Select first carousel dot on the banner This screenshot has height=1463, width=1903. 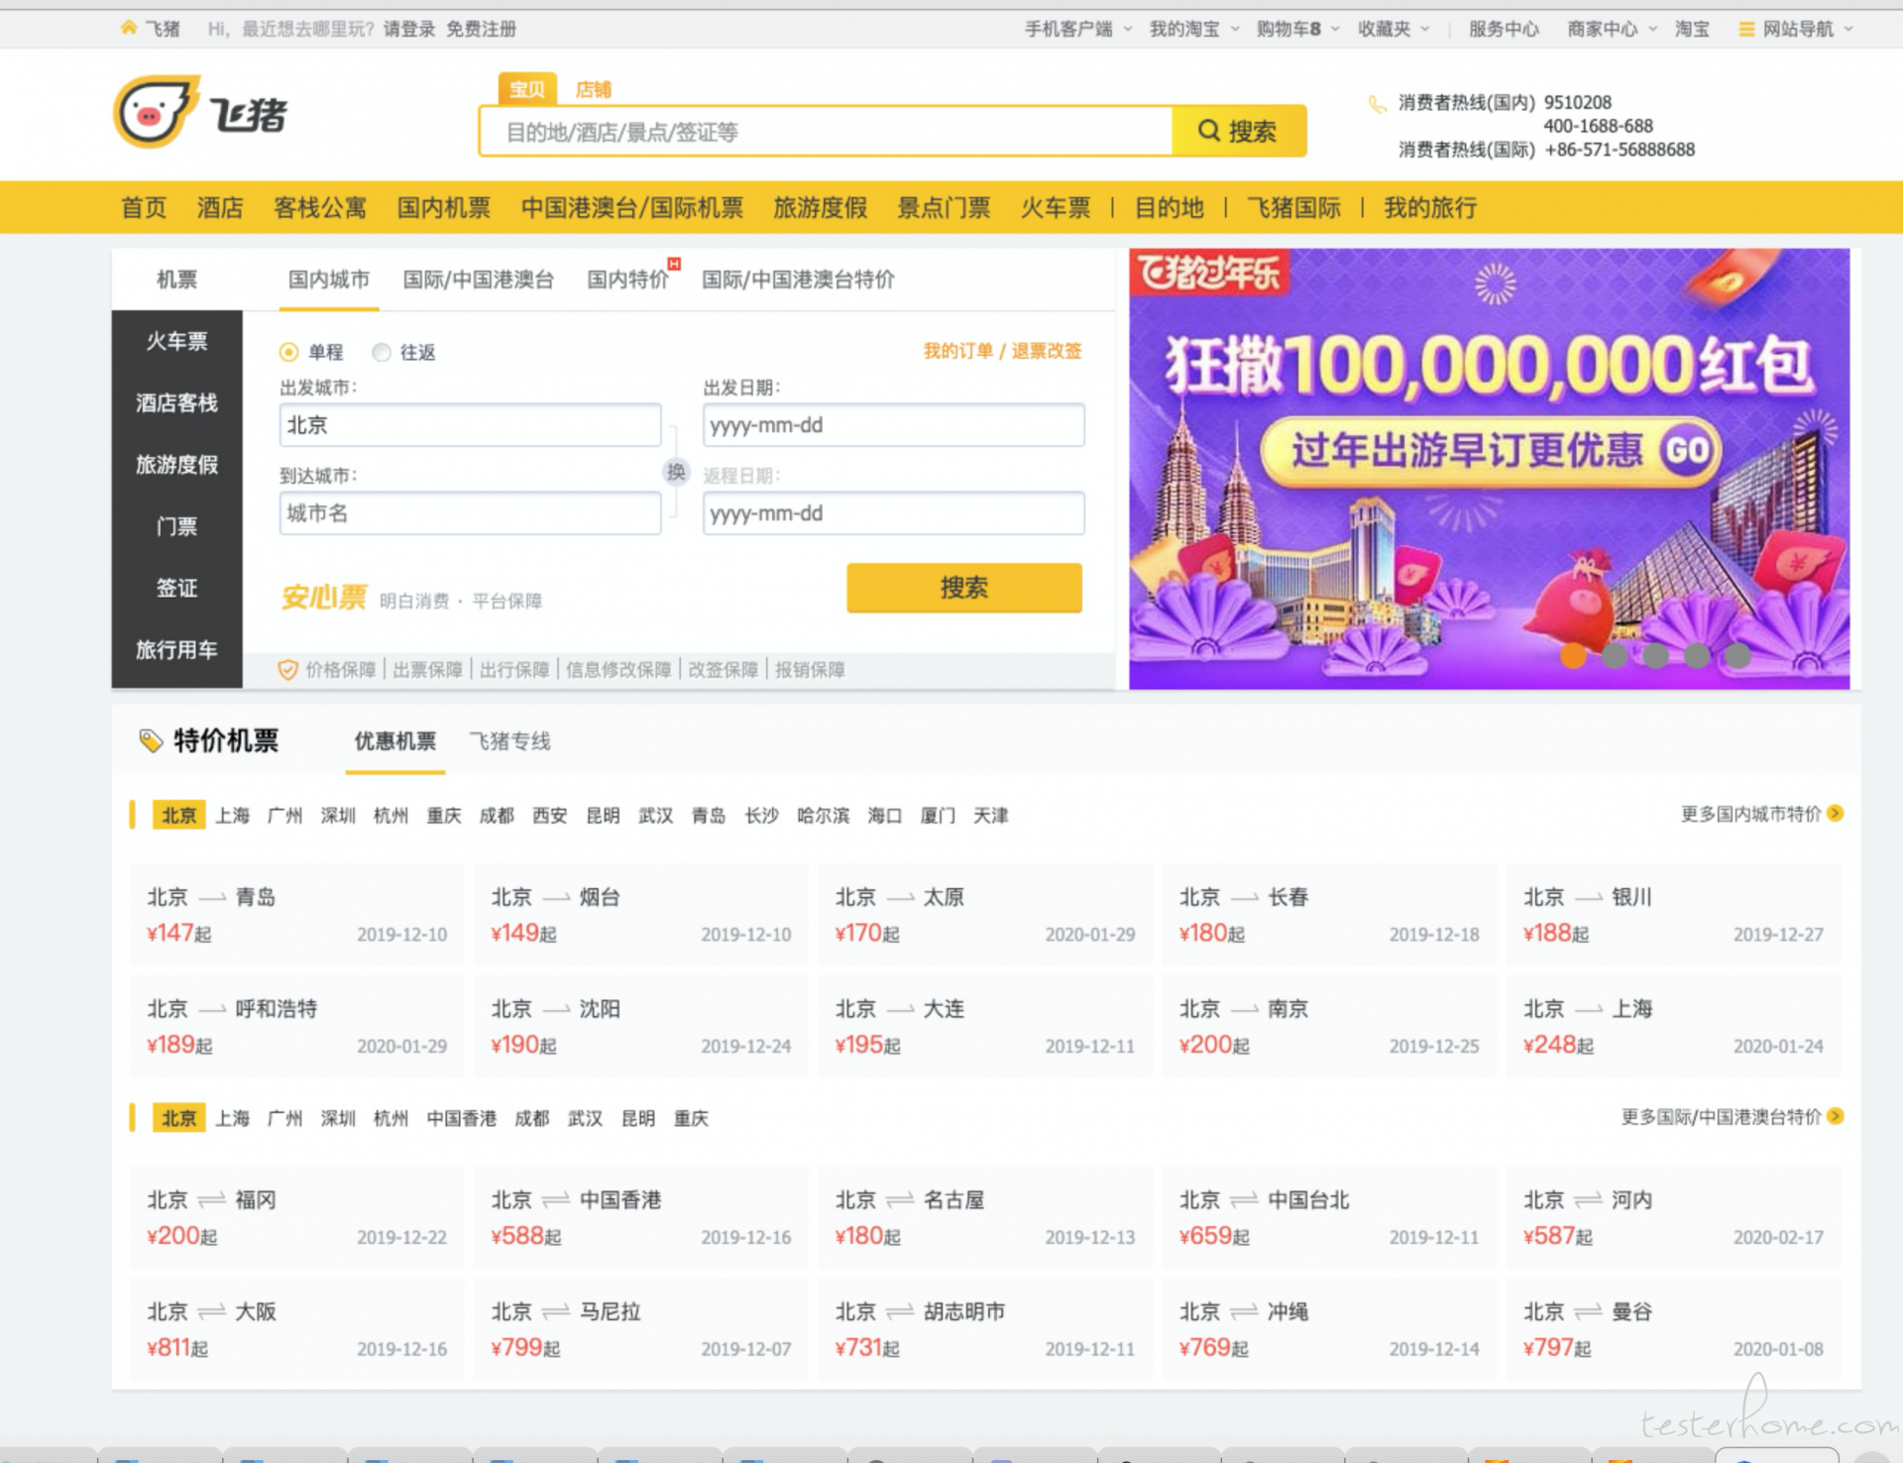1573,655
